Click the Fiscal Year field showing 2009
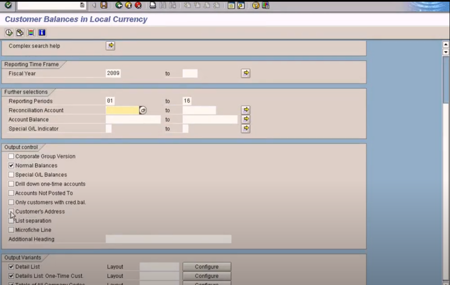Screen dimensions: 450x285 113,73
